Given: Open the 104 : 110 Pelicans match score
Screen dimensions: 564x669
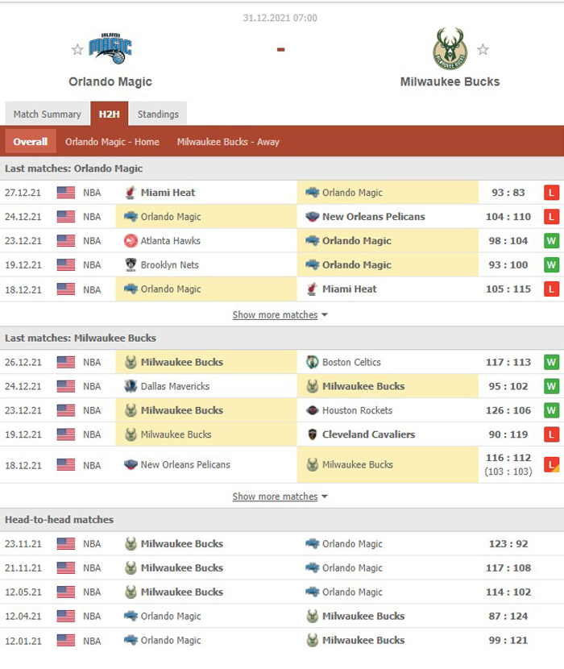Looking at the screenshot, I should (x=508, y=217).
